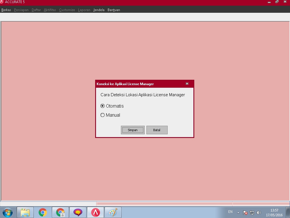Open the Chrome user profile shortcut icon

click(x=60, y=212)
